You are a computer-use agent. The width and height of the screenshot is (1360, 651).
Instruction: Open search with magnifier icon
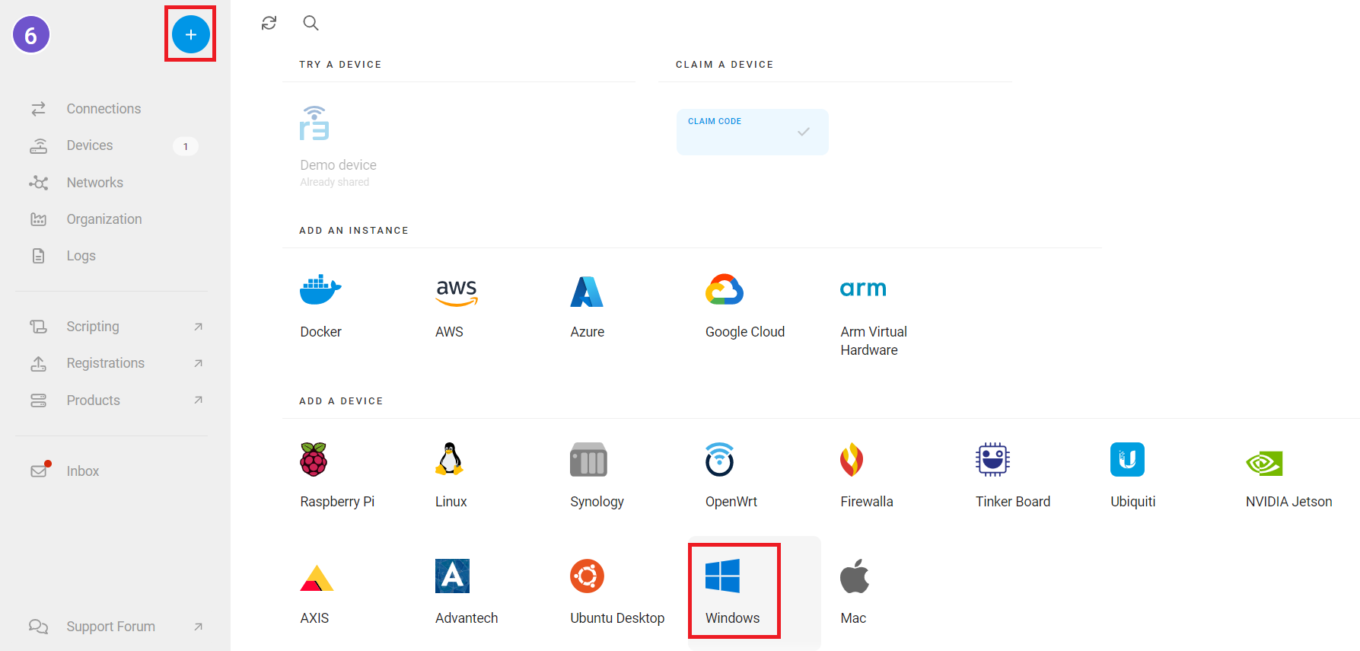tap(311, 23)
